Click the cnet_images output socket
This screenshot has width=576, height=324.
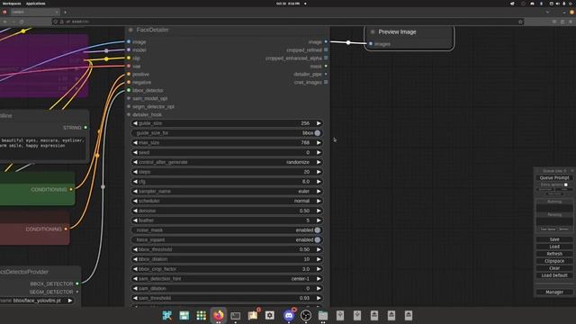pyautogui.click(x=326, y=82)
